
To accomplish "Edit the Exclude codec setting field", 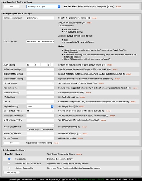I will click(x=40, y=79).
